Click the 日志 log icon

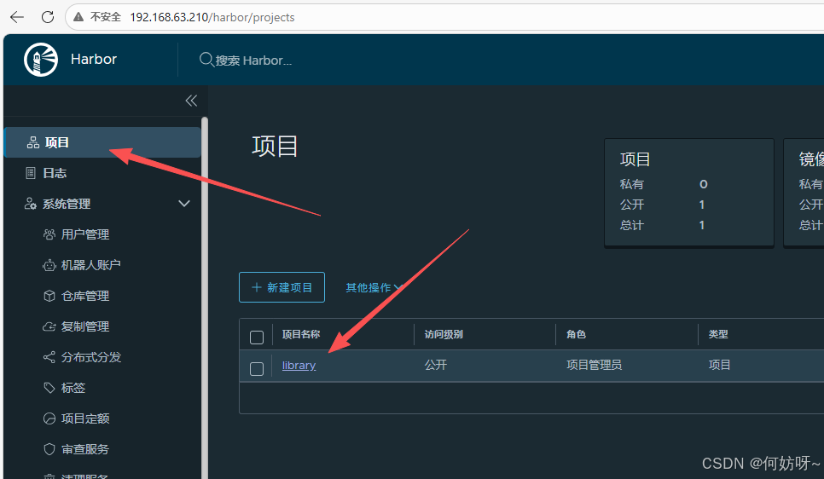(31, 173)
